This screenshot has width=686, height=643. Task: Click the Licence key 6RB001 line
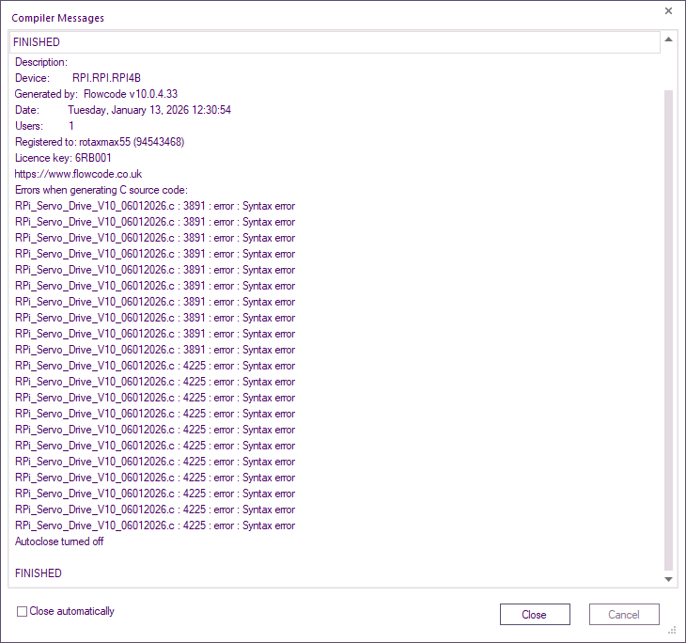[63, 158]
